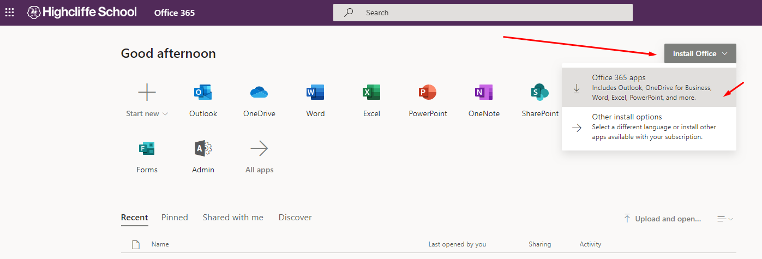Click the Good afternoon greeting text

(169, 53)
